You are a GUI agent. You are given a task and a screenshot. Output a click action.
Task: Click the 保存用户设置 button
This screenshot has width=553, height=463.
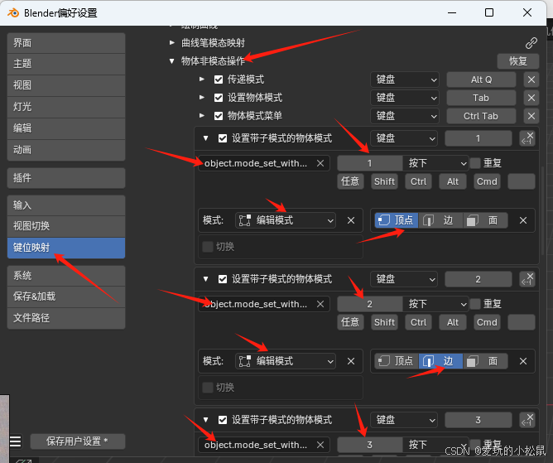pos(78,441)
